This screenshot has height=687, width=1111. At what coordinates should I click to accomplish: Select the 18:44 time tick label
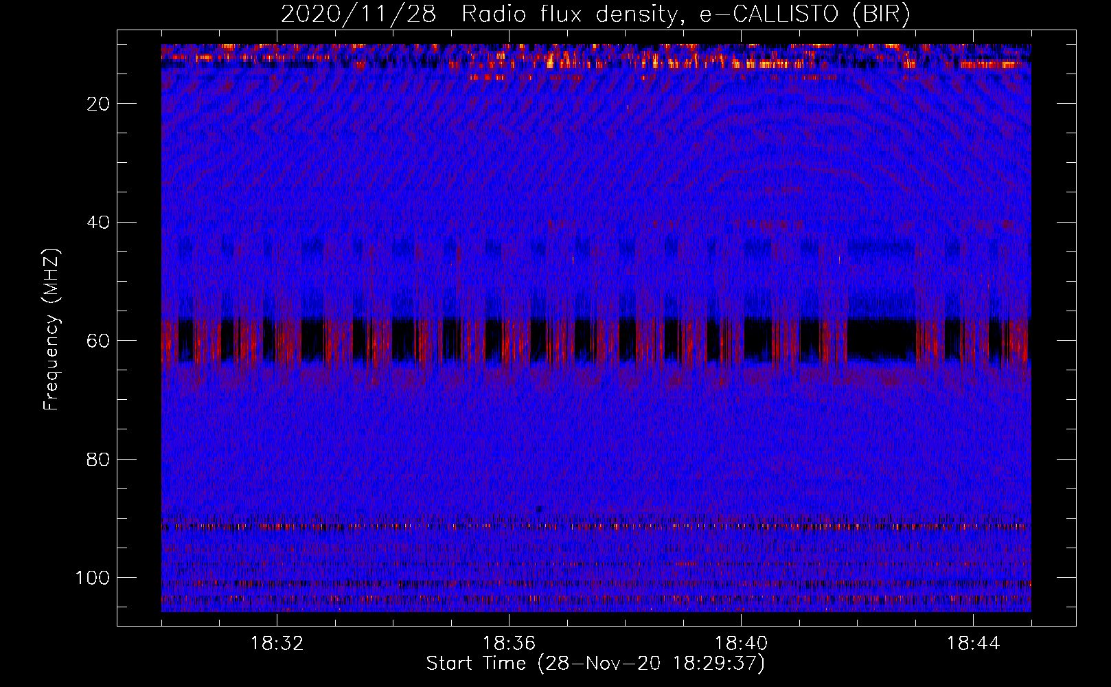tap(973, 644)
